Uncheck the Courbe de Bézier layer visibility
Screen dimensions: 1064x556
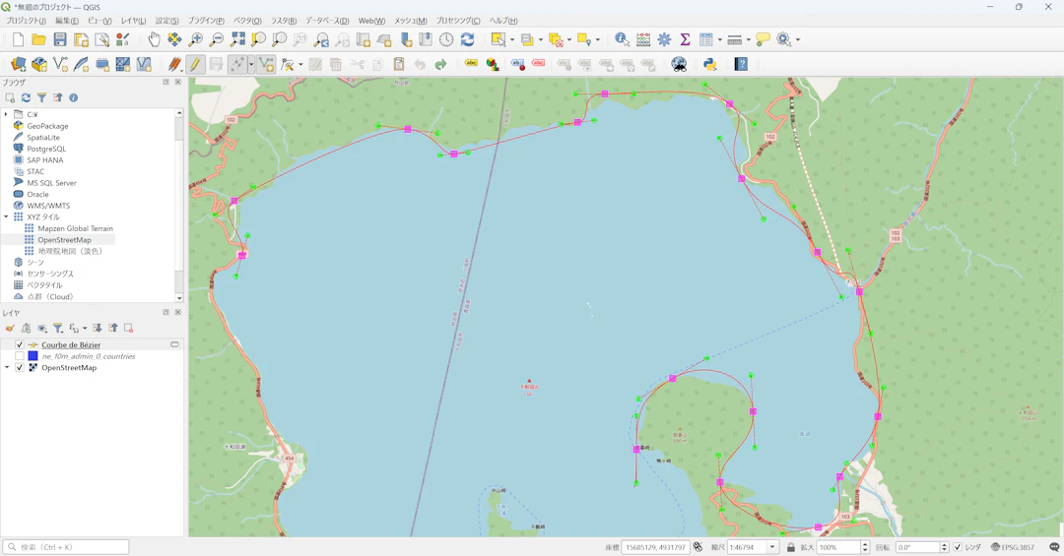pyautogui.click(x=20, y=345)
